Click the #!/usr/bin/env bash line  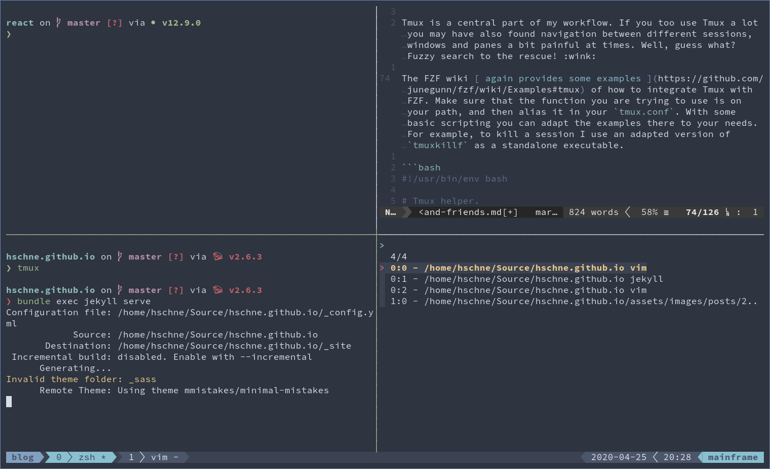[x=455, y=179]
